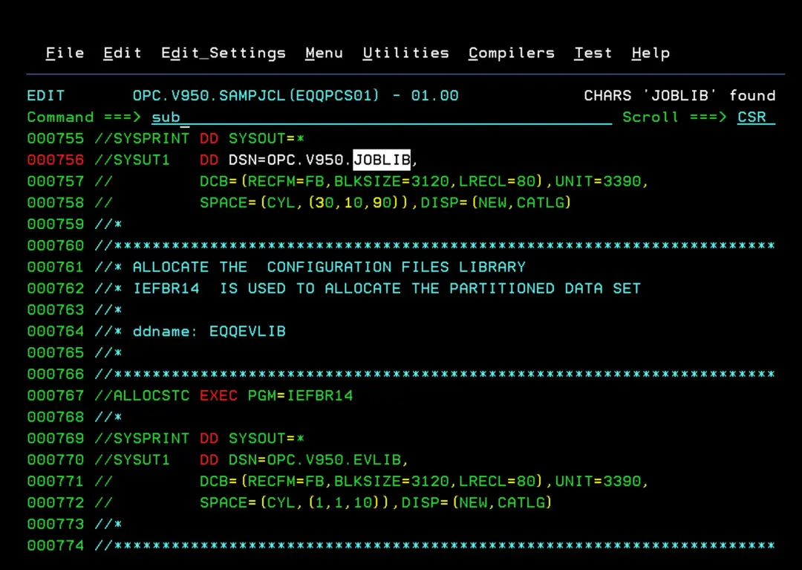802x570 pixels.
Task: Open the Edit menu
Action: click(x=123, y=54)
